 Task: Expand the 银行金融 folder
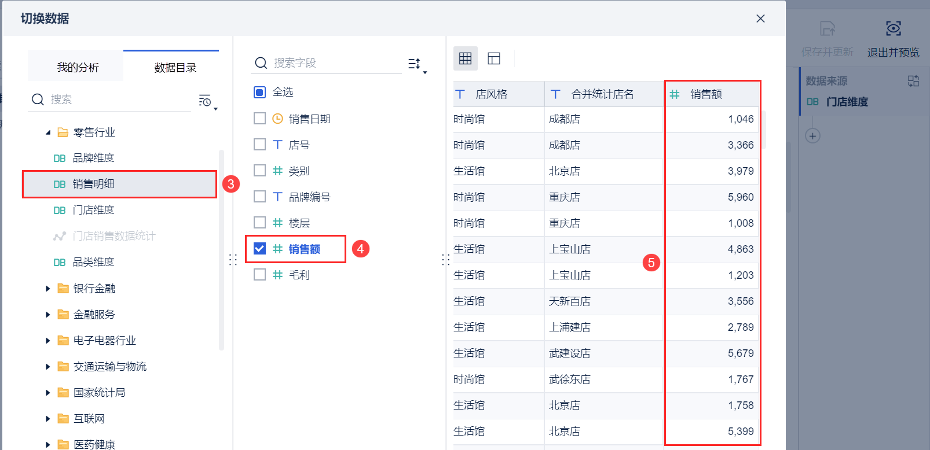tap(48, 289)
